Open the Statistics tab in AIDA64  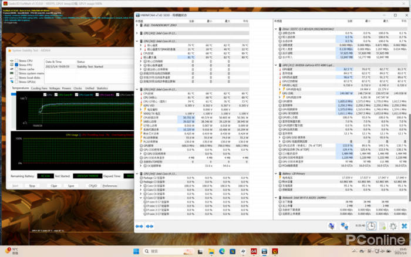[102, 88]
